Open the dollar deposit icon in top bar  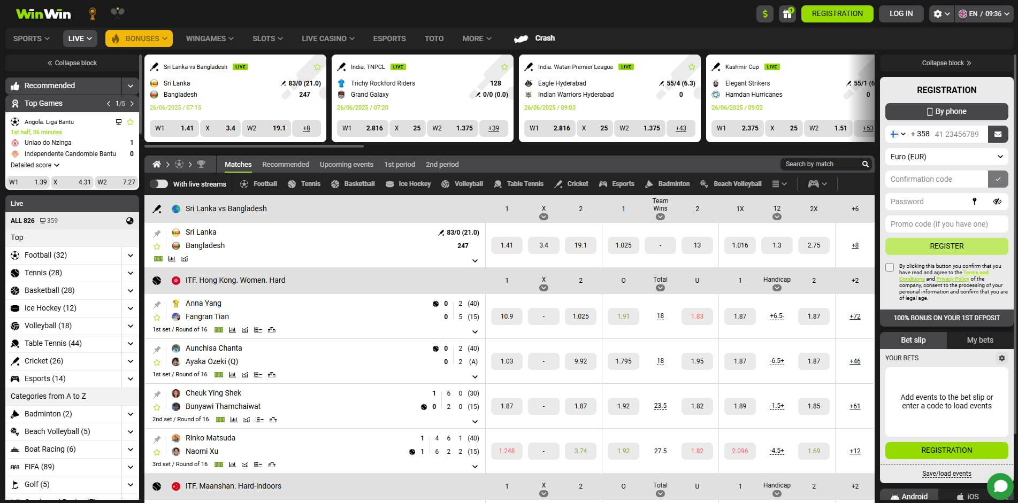(x=764, y=13)
